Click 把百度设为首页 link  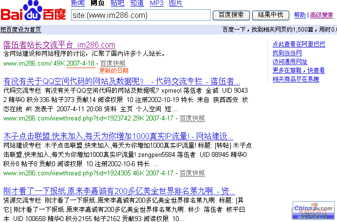[x=20, y=30]
